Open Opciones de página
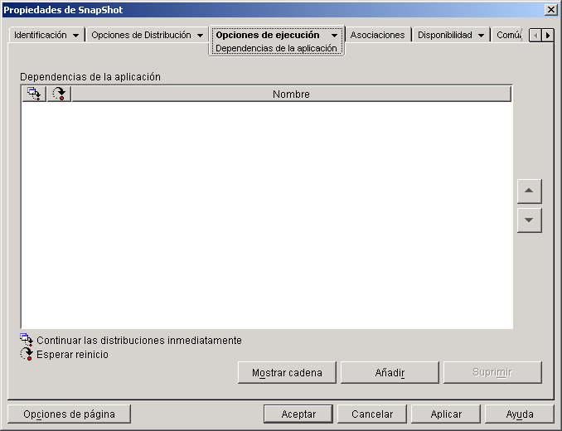 69,414
